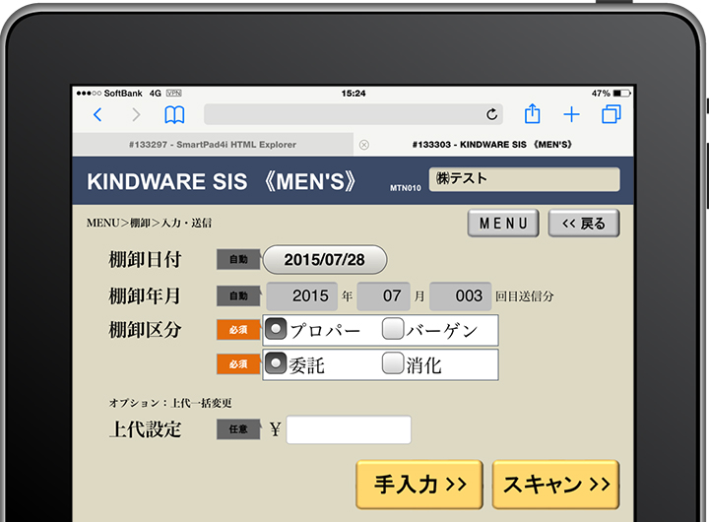
Task: Click the battery indicator in status bar
Action: coord(622,94)
